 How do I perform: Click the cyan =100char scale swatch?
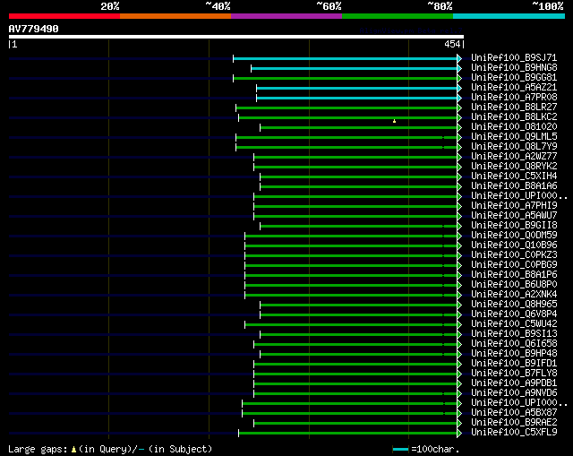[x=400, y=449]
